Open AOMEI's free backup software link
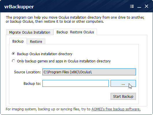Screen dimensions: 153x115 click(x=116, y=109)
